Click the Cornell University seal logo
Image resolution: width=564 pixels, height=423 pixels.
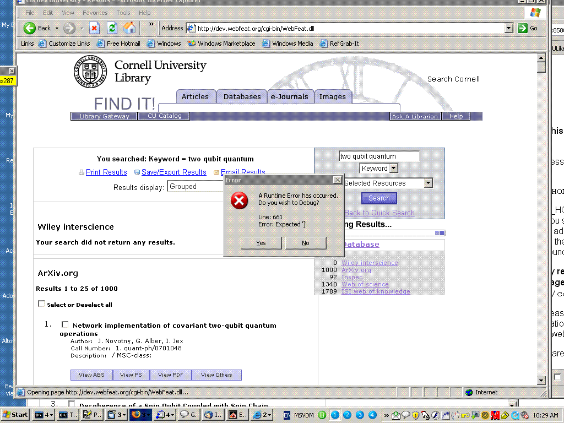coord(90,71)
